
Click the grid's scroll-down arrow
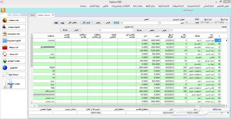[32, 103]
